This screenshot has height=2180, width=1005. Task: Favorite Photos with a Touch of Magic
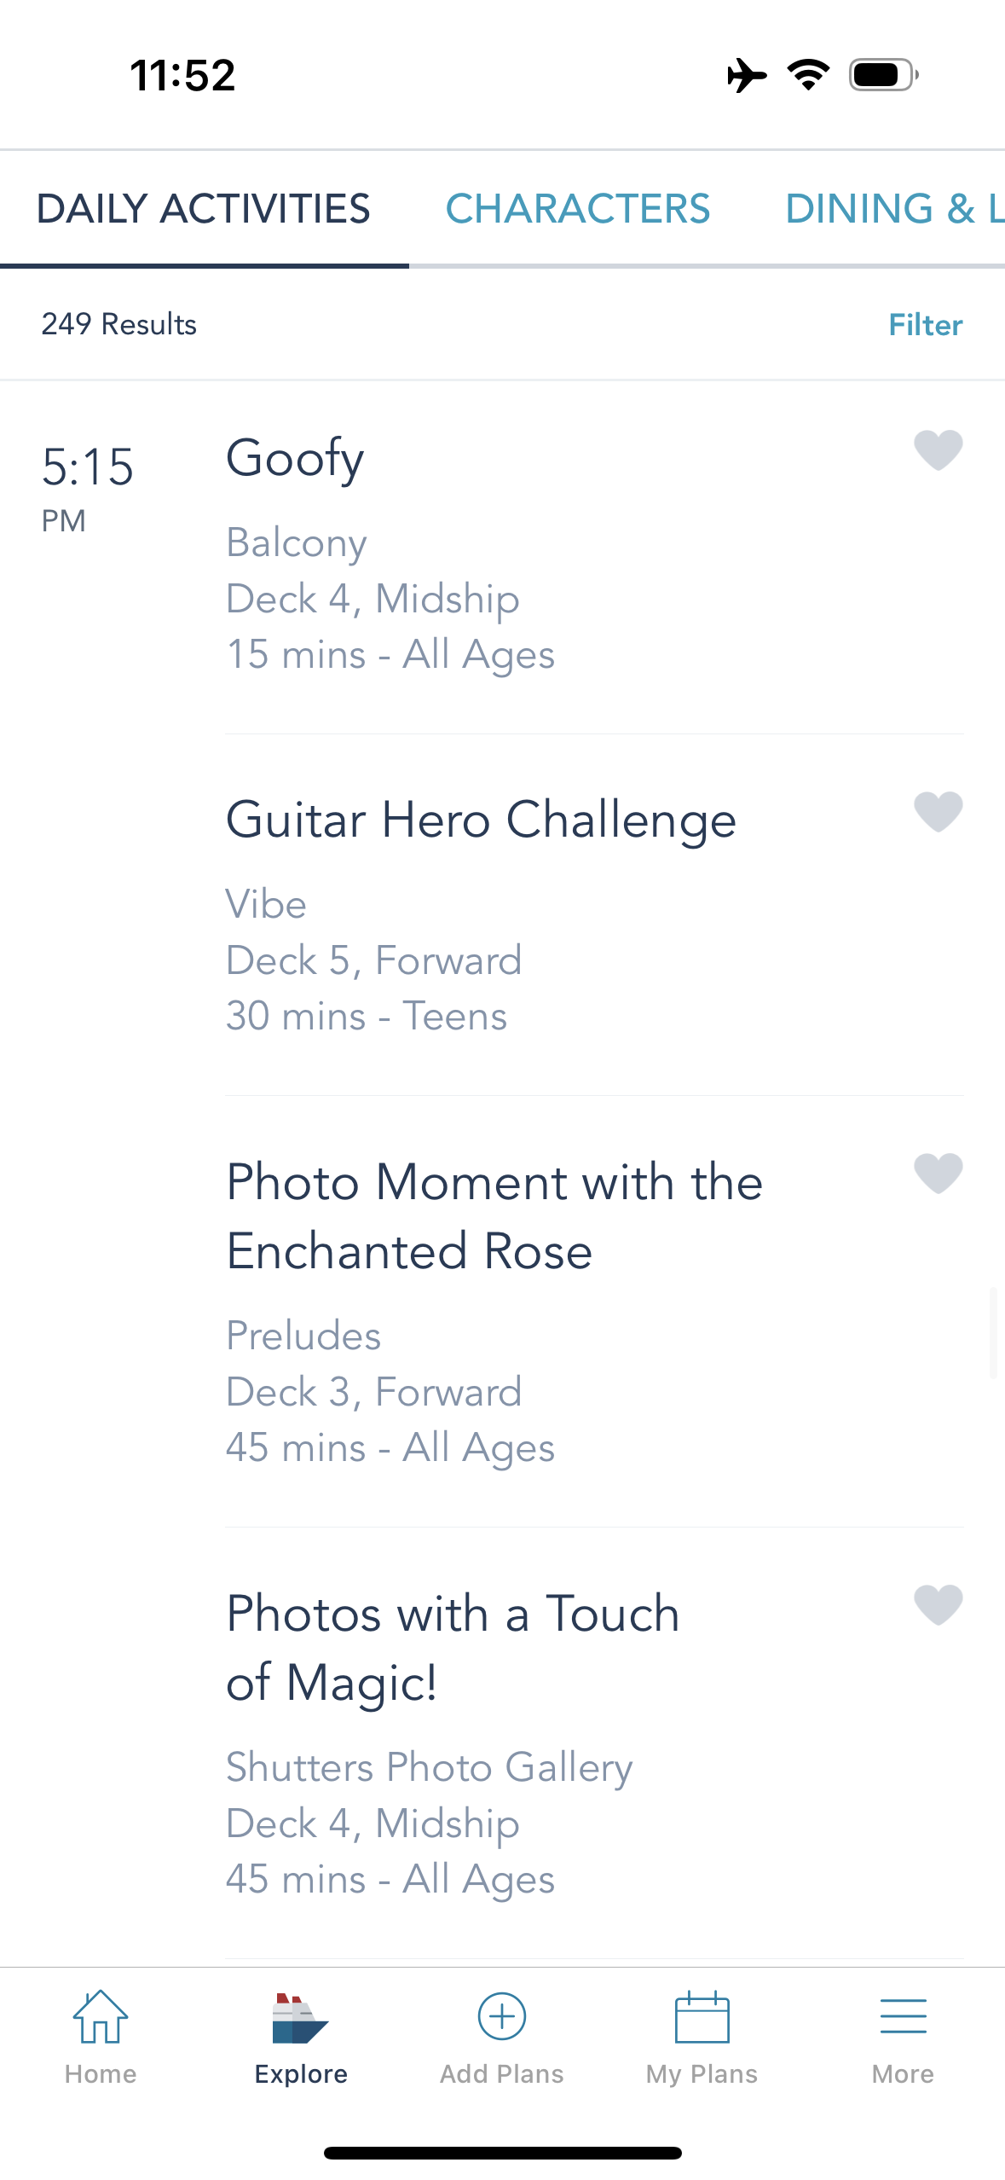[938, 1604]
